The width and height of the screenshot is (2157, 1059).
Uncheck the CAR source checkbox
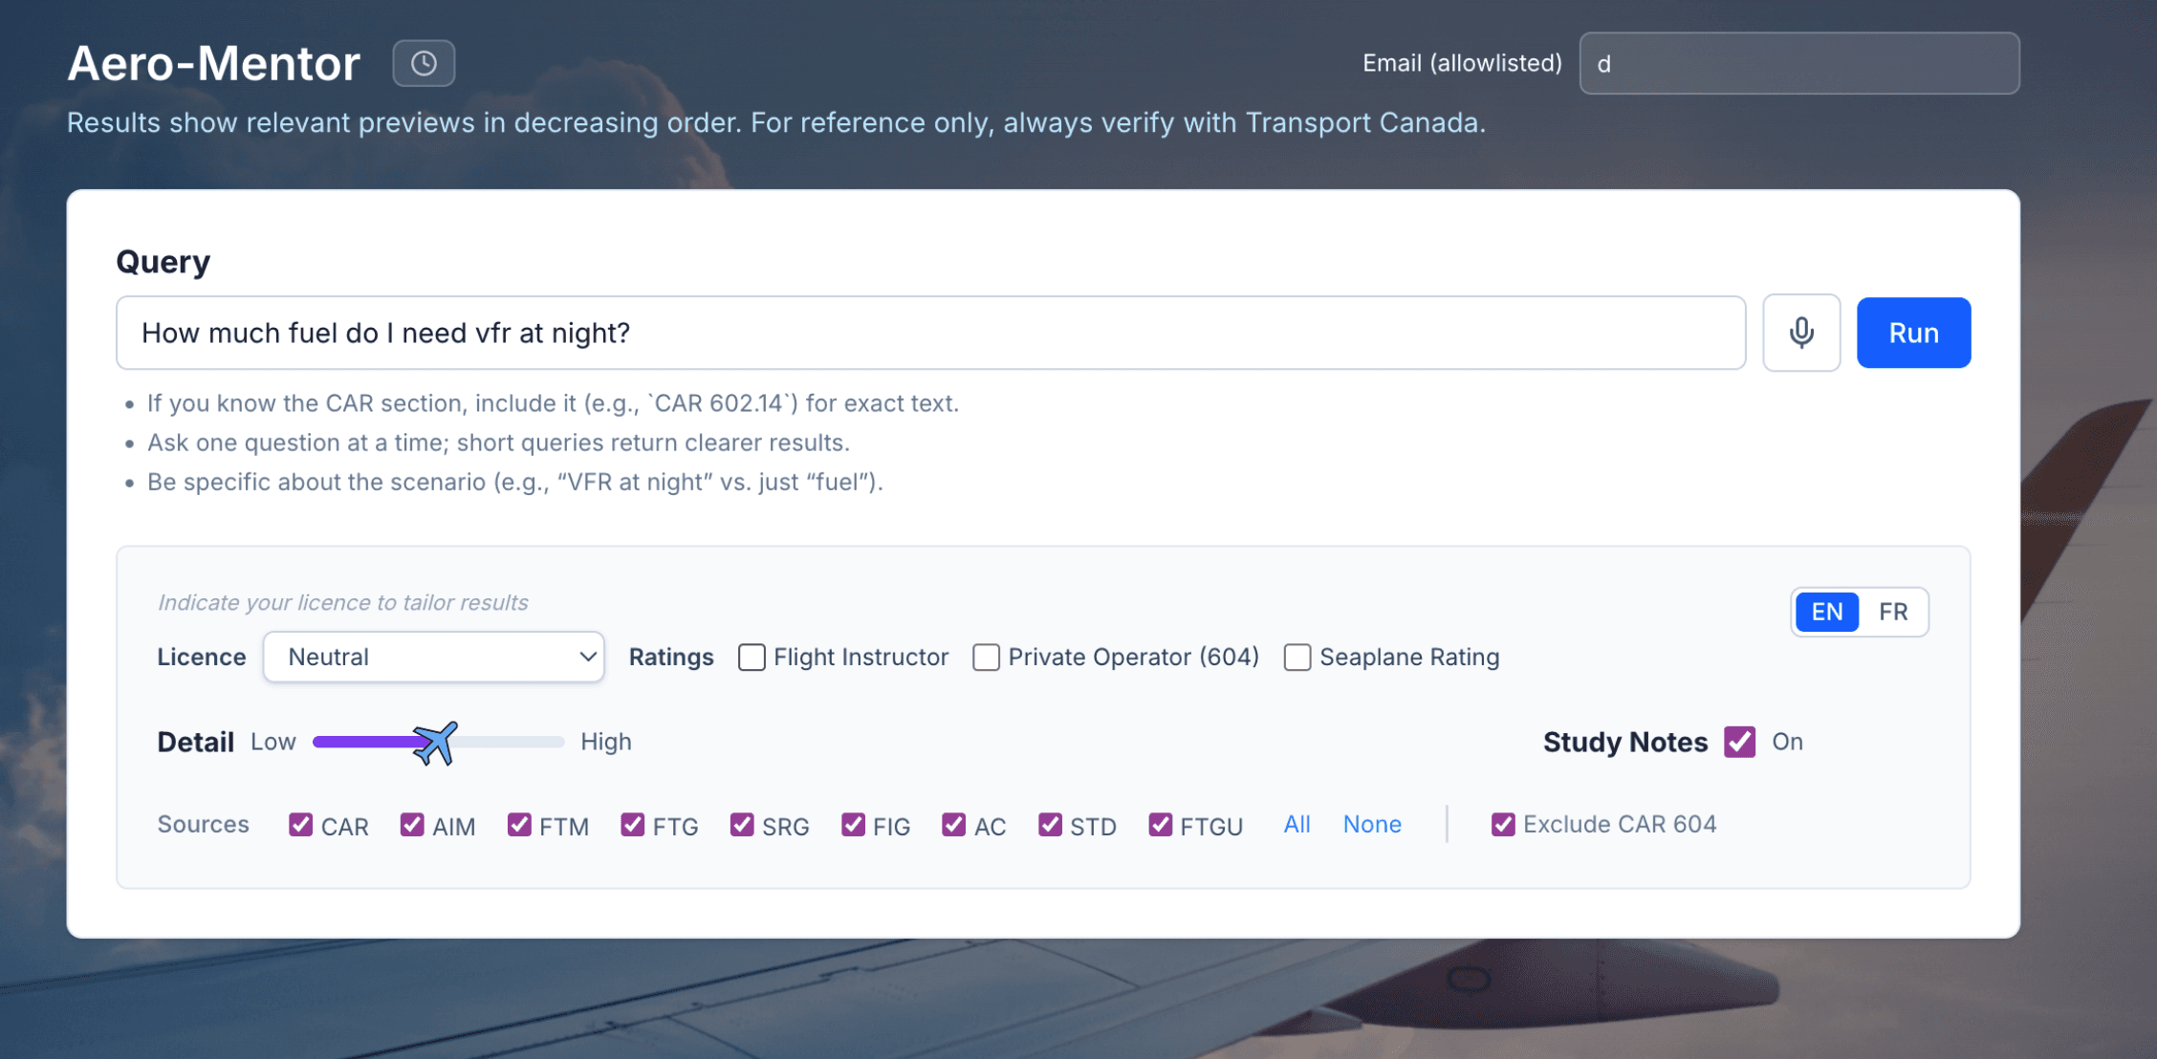301,825
